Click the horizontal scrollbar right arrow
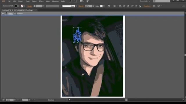Screen dimensions: 186x104 183,100
